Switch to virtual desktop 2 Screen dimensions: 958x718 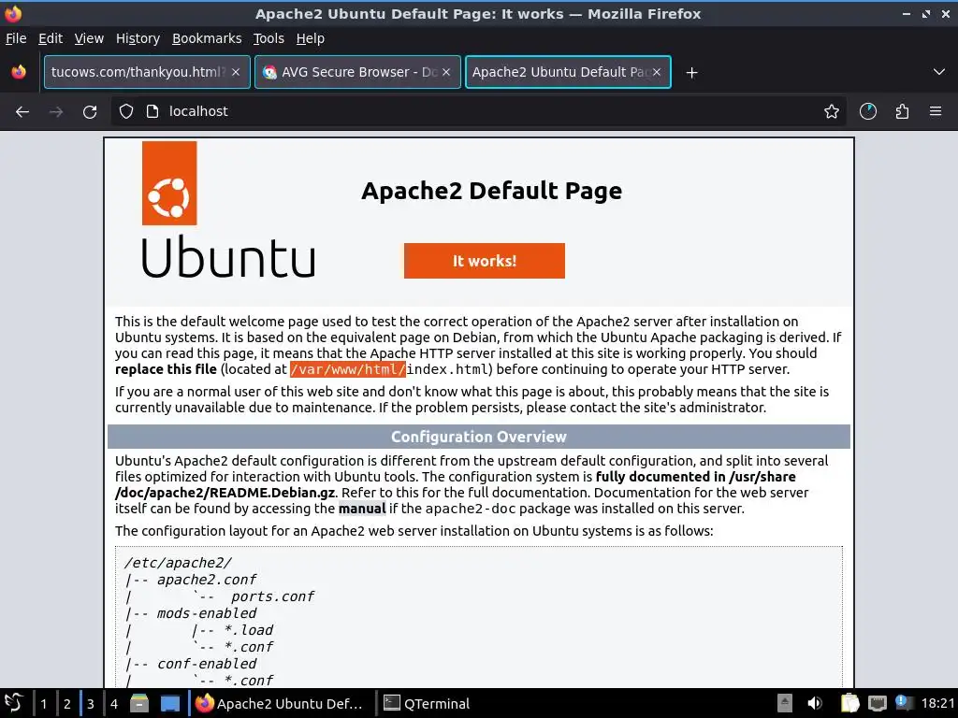67,703
